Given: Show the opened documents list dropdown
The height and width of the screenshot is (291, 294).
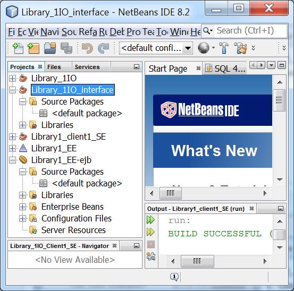Looking at the screenshot, I should click(271, 65).
